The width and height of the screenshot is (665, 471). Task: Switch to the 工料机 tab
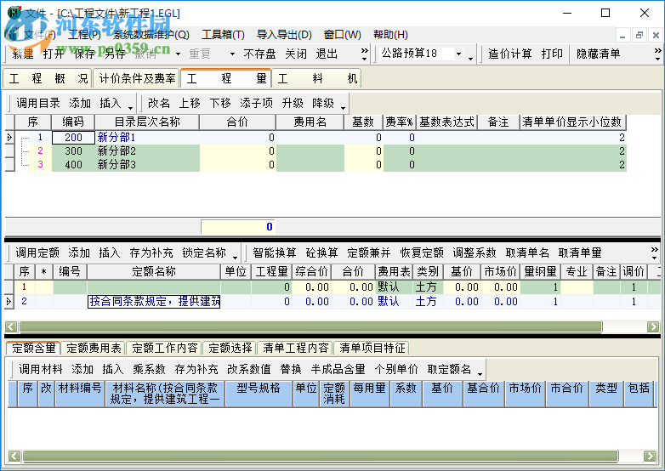coord(316,78)
